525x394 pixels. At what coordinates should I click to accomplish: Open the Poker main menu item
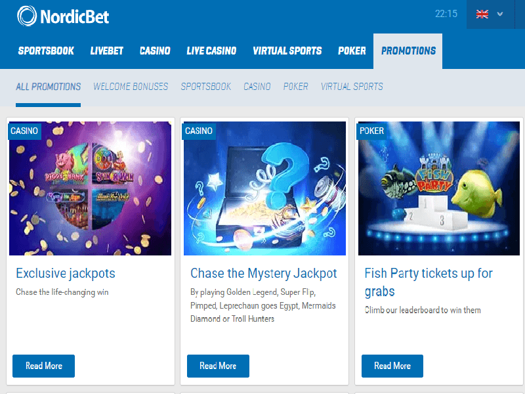click(352, 51)
